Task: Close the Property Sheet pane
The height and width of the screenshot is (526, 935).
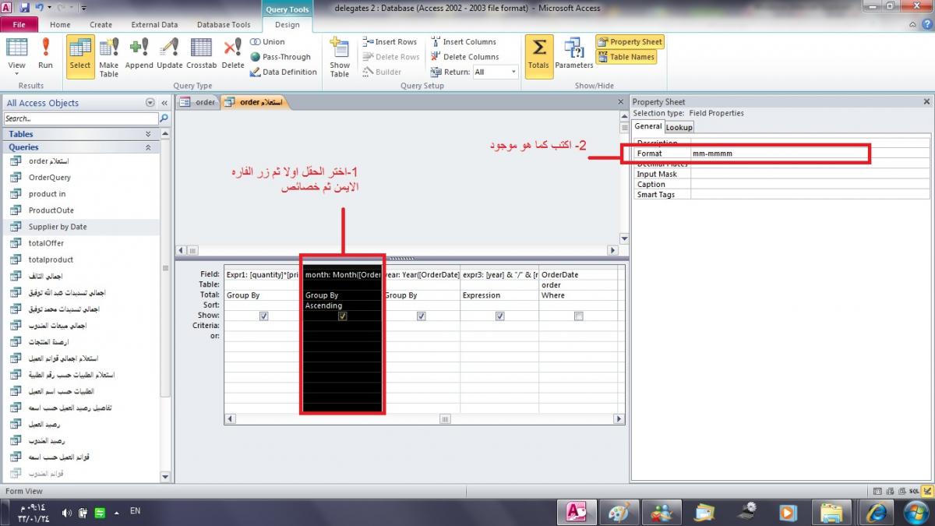Action: tap(926, 102)
